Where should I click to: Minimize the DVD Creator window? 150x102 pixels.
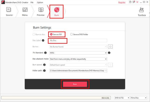141,2
